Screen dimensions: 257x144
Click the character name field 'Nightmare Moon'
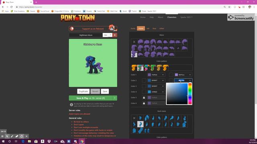[x=86, y=35]
